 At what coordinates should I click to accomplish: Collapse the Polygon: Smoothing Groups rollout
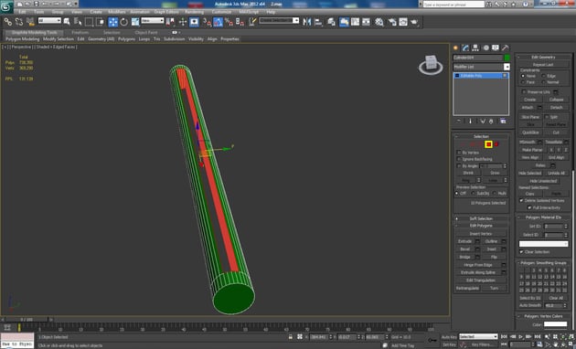[x=544, y=263]
